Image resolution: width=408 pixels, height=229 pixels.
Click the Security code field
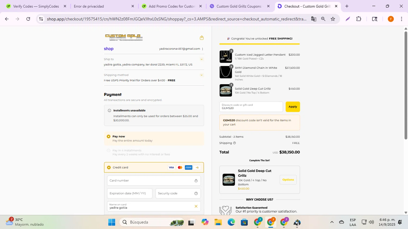tap(178, 193)
